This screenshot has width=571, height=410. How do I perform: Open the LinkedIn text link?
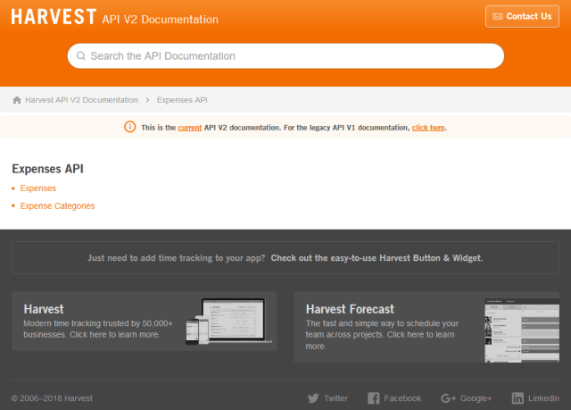(543, 398)
